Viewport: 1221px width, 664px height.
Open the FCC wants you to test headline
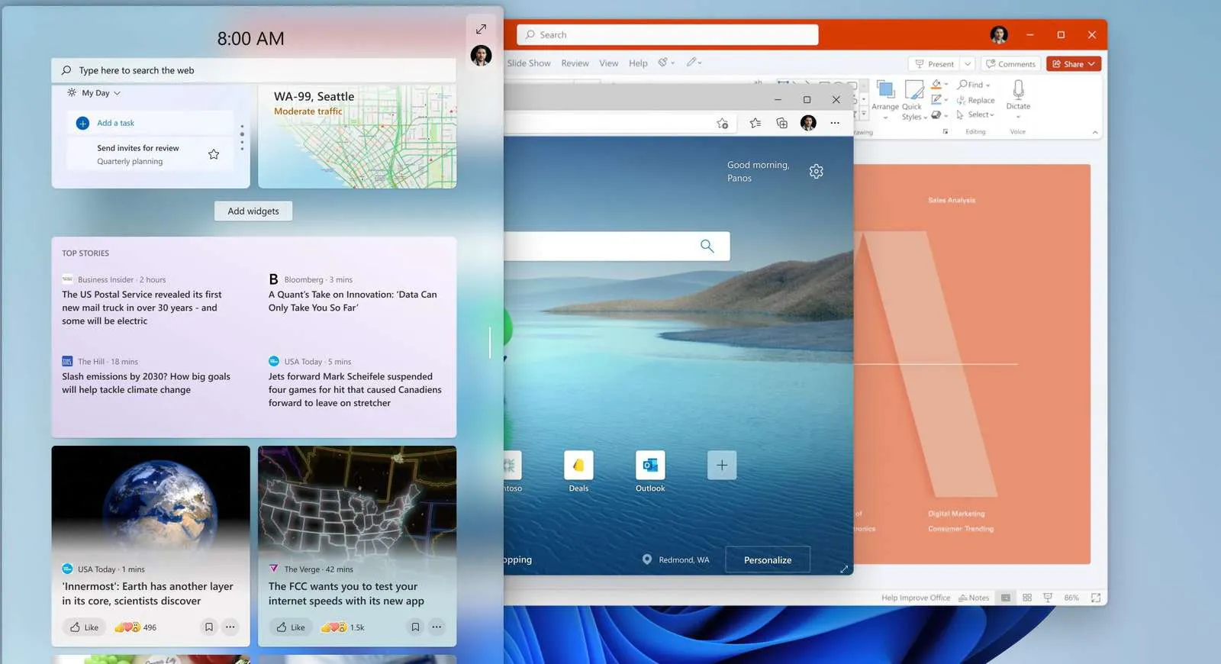click(x=346, y=594)
